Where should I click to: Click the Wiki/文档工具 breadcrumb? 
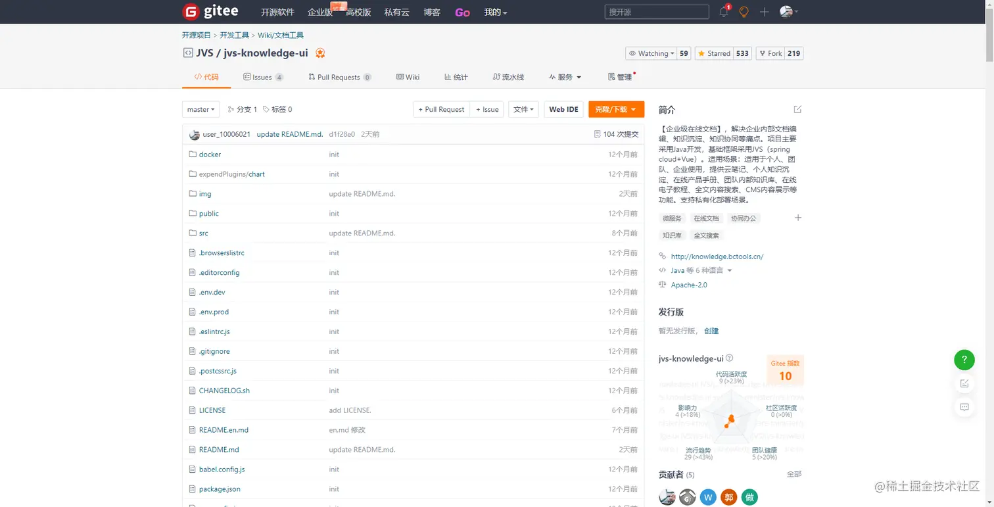(x=281, y=36)
